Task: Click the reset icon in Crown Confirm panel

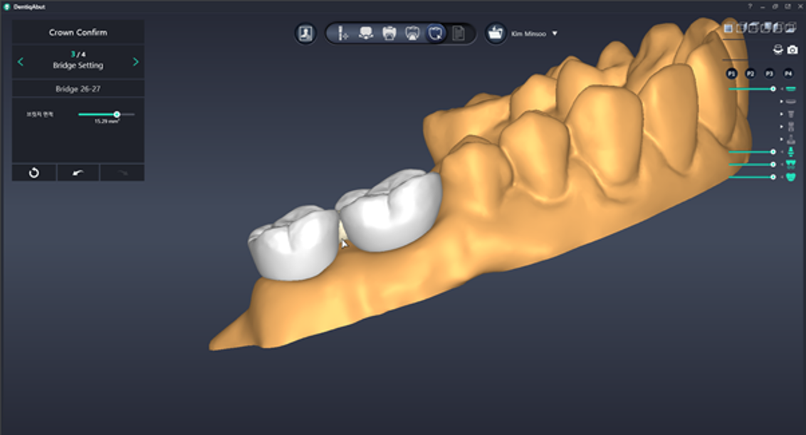Action: tap(34, 173)
